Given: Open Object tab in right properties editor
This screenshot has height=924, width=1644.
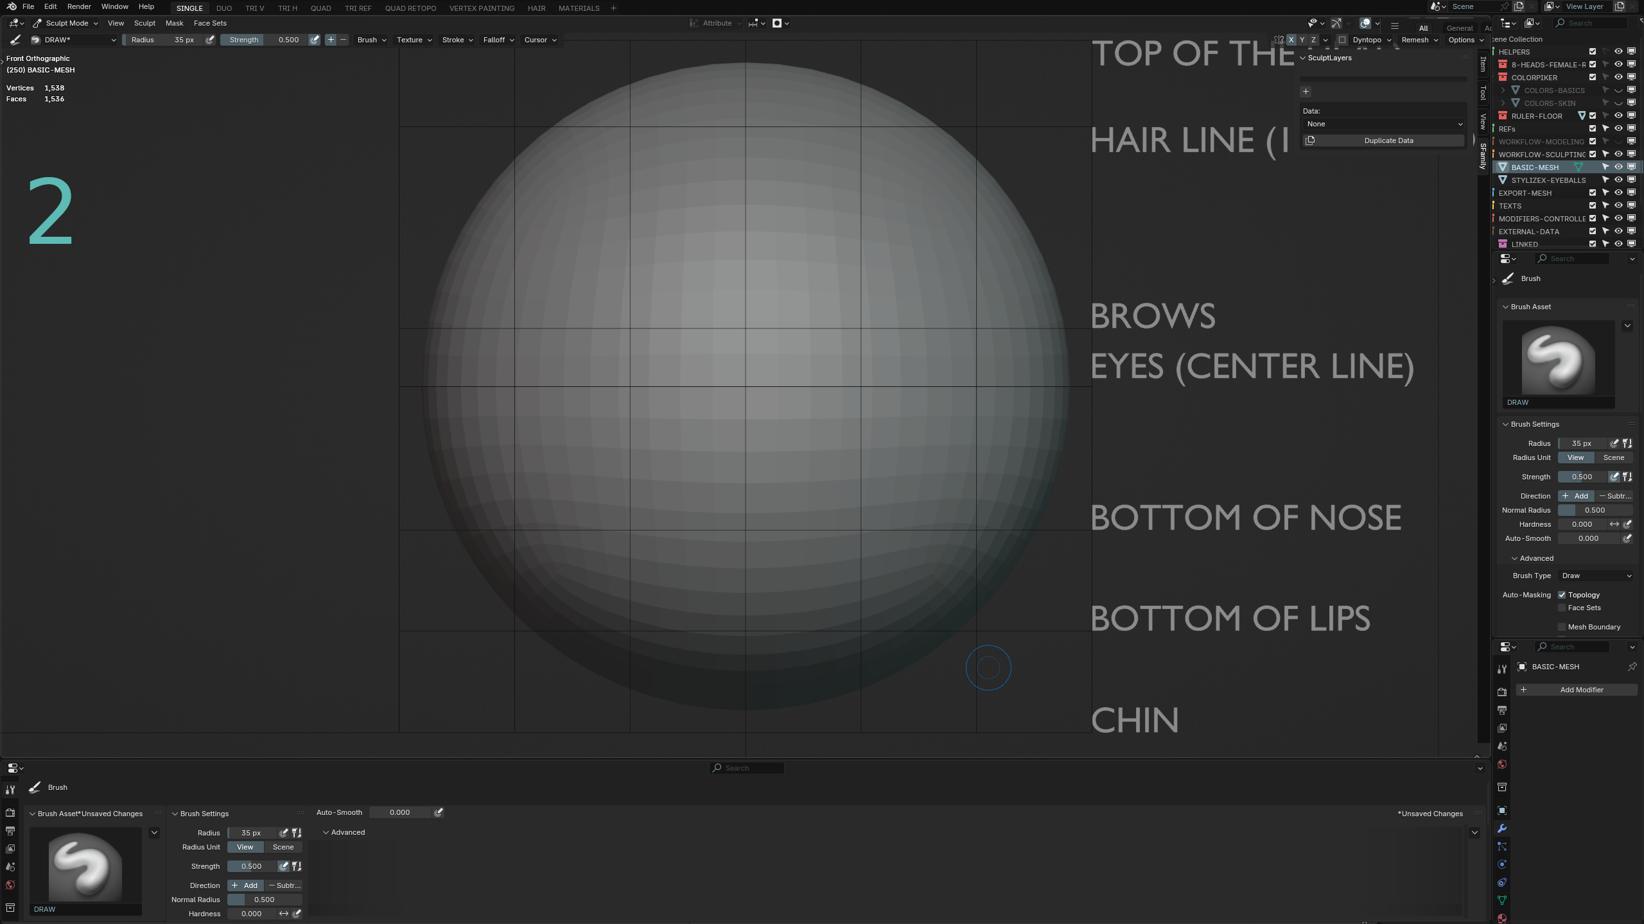Looking at the screenshot, I should coord(1502,810).
